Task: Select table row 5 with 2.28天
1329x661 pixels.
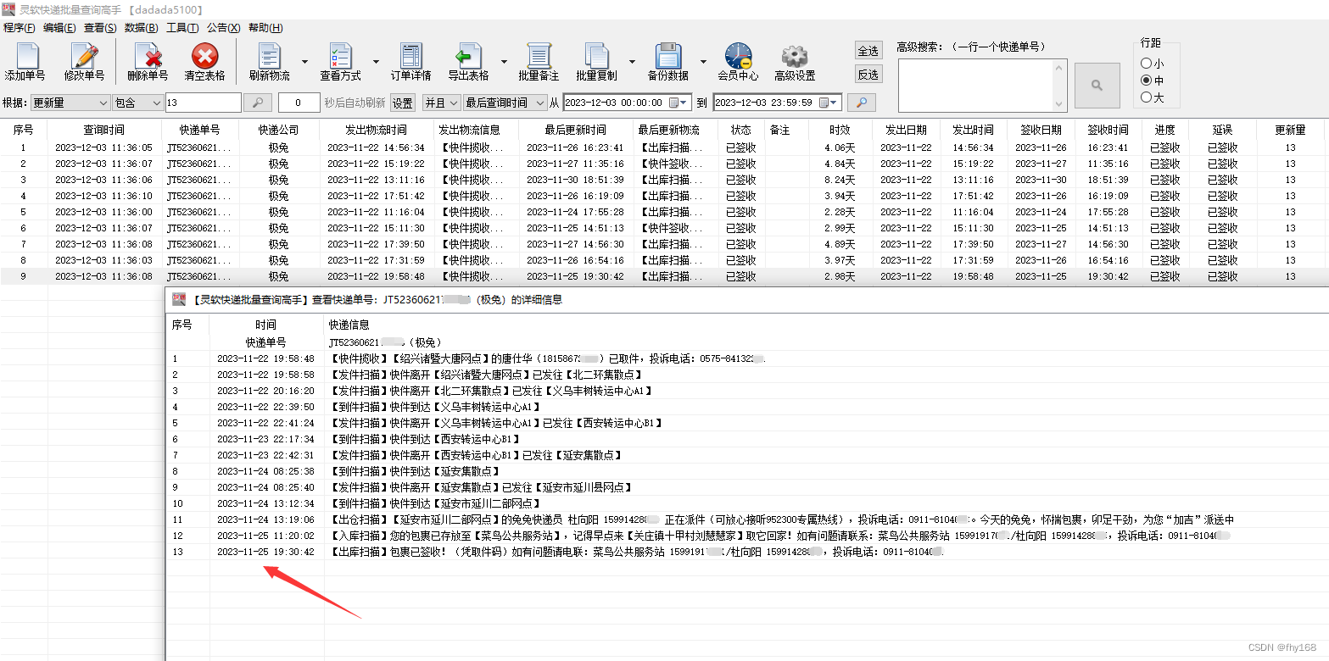Action: point(664,212)
